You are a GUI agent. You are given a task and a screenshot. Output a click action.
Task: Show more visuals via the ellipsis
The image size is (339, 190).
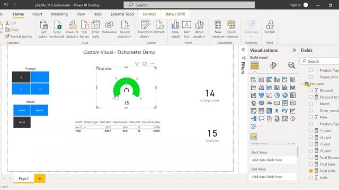pyautogui.click(x=261, y=126)
